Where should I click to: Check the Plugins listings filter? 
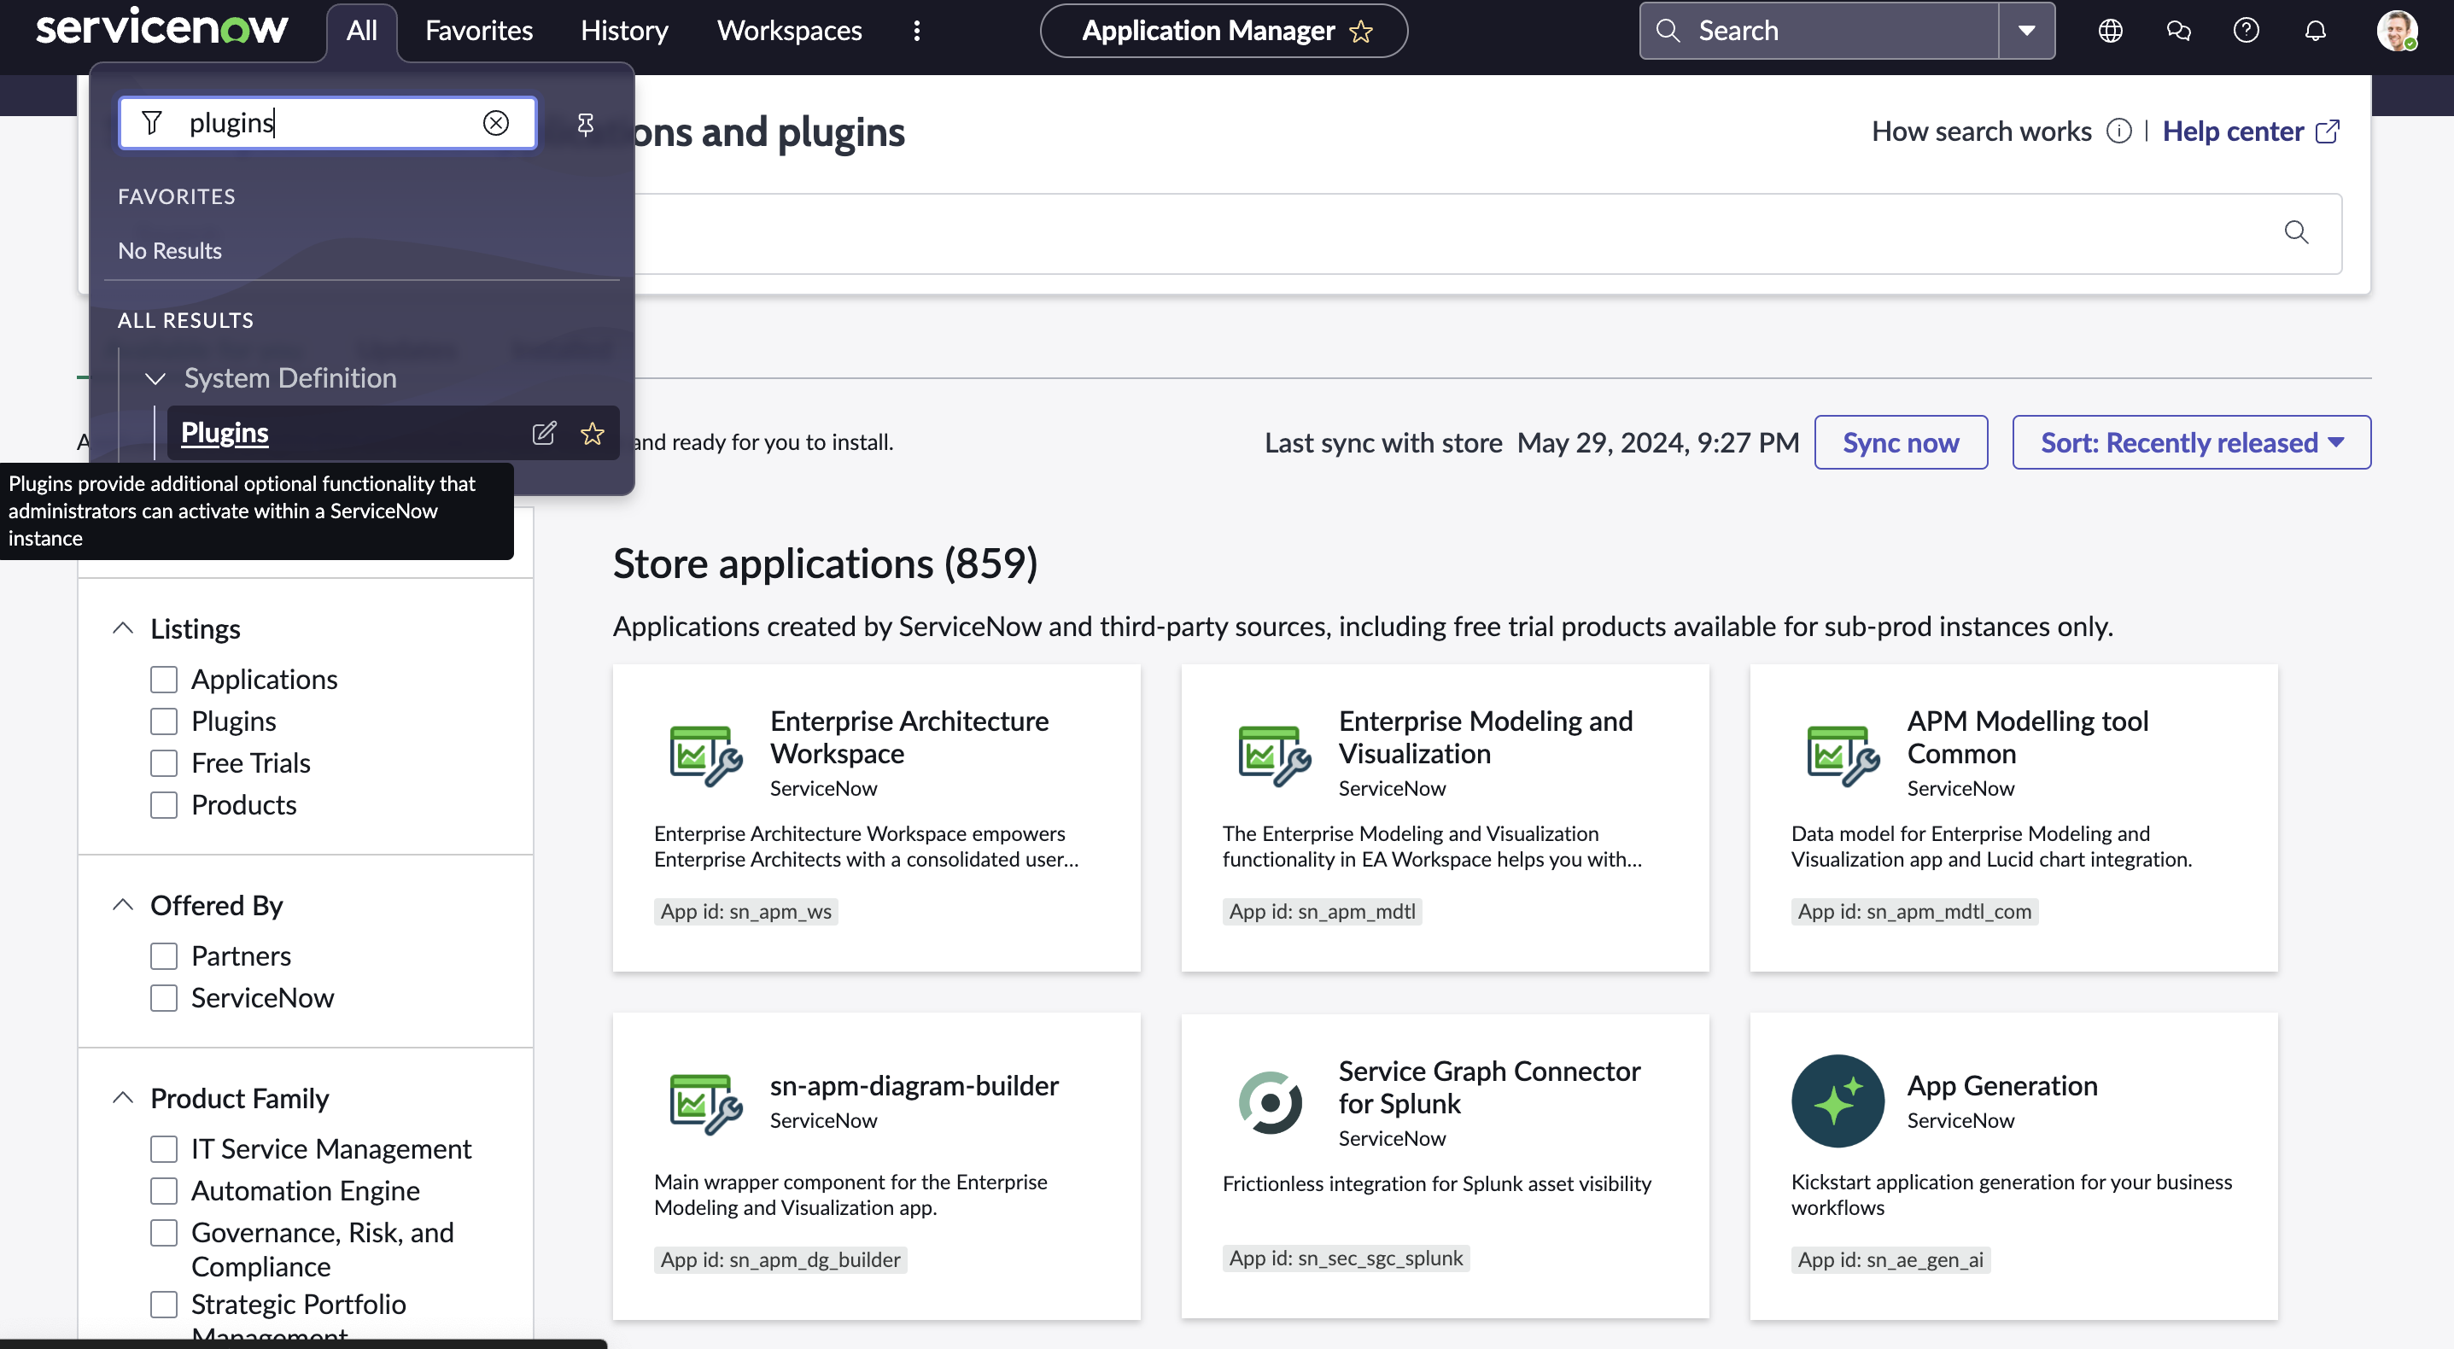click(x=164, y=721)
